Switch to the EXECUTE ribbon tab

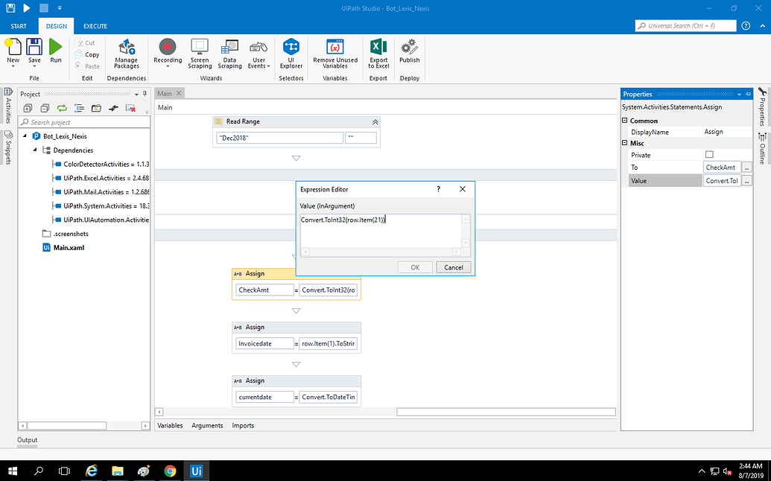(95, 26)
